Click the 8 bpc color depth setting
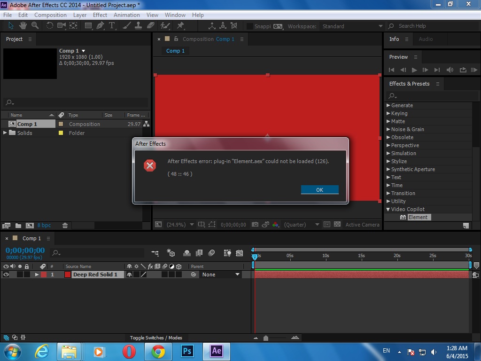481x361 pixels. click(44, 225)
